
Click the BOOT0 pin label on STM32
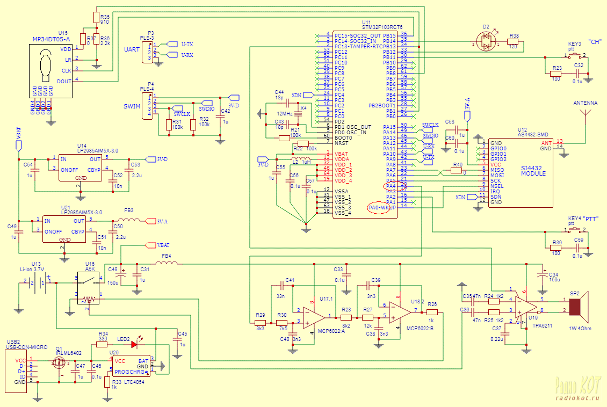(343, 138)
